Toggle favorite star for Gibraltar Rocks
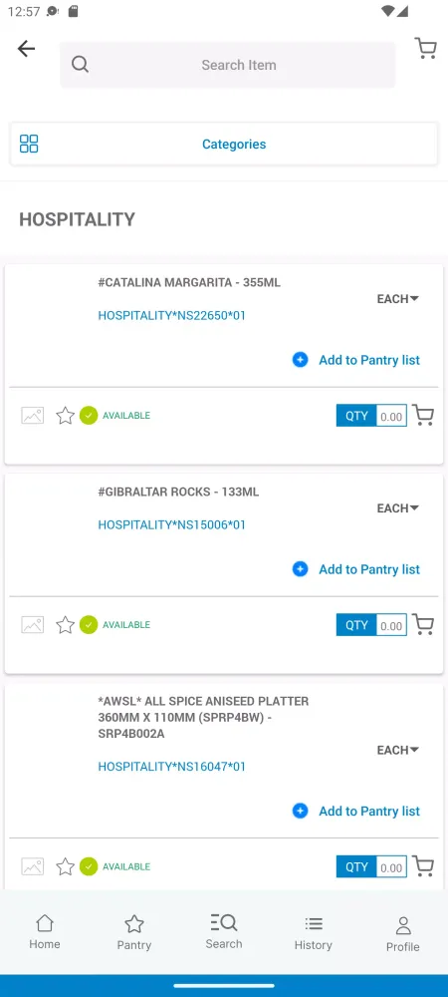Screen dimensions: 448x997 [66, 624]
